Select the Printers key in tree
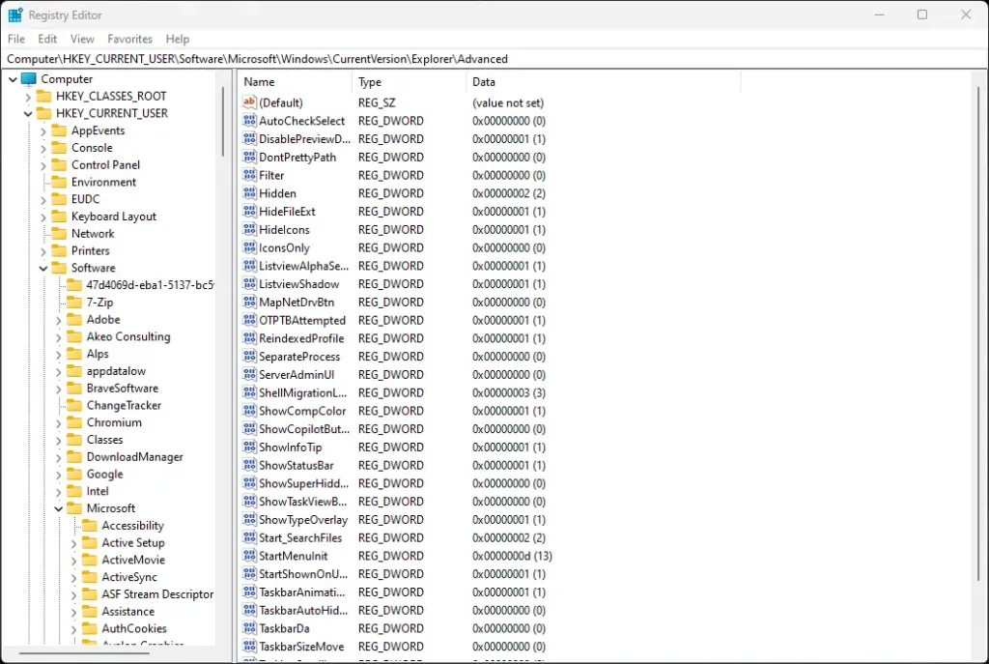 90,250
